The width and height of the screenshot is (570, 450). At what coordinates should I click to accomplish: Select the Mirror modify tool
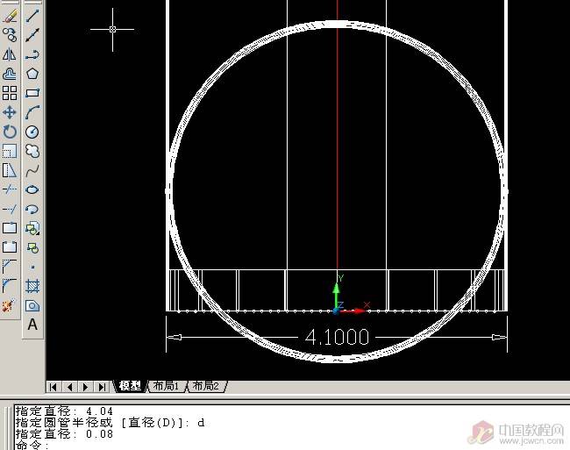click(x=10, y=54)
